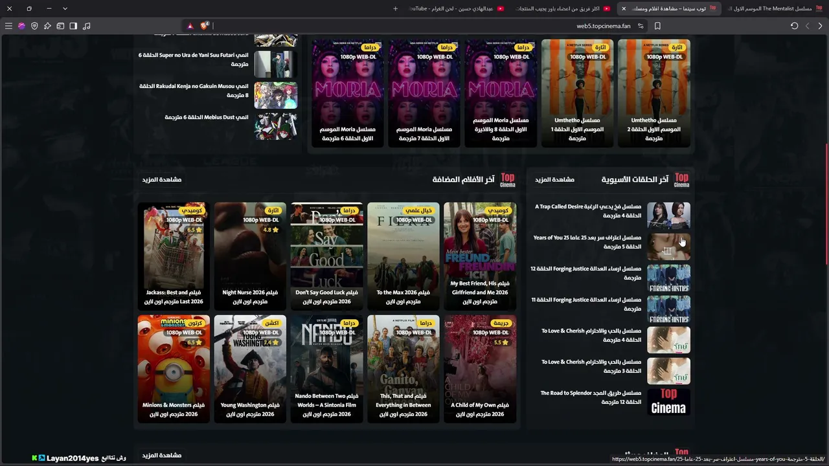Open the music note playlist icon
Image resolution: width=829 pixels, height=466 pixels.
[x=87, y=26]
